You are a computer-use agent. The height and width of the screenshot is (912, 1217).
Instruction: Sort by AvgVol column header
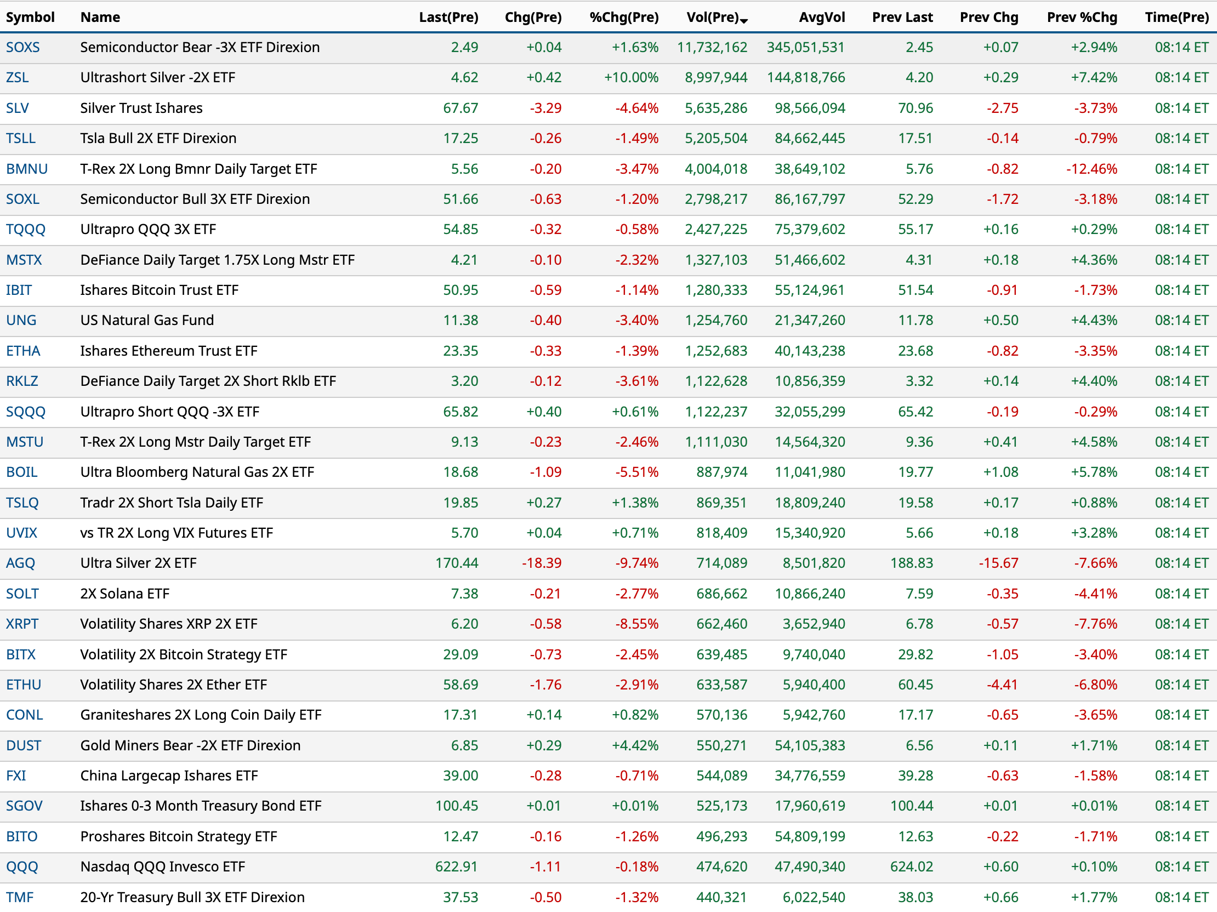pyautogui.click(x=821, y=17)
